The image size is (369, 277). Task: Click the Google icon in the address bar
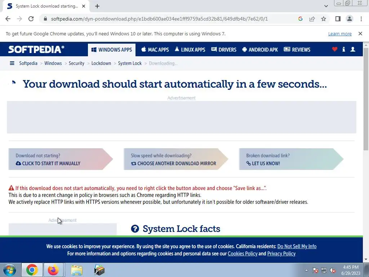coord(300,19)
